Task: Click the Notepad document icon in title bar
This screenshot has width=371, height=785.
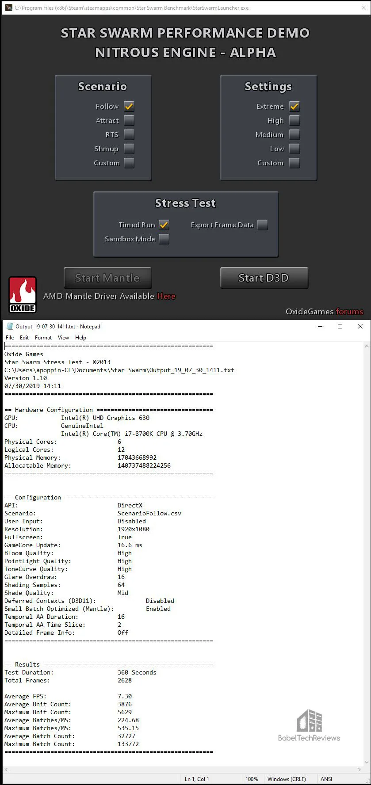Action: pos(10,327)
